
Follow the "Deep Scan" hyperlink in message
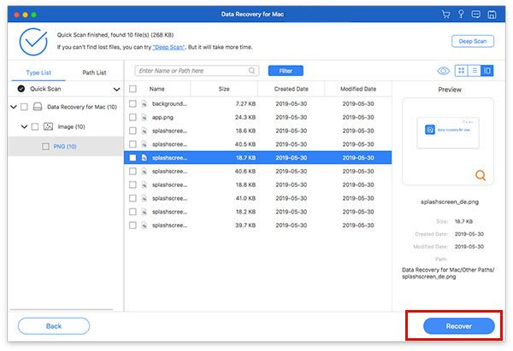point(168,47)
